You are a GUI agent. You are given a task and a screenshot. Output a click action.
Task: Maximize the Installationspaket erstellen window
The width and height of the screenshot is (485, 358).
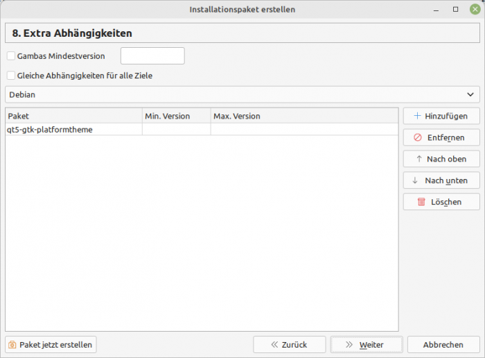[455, 10]
